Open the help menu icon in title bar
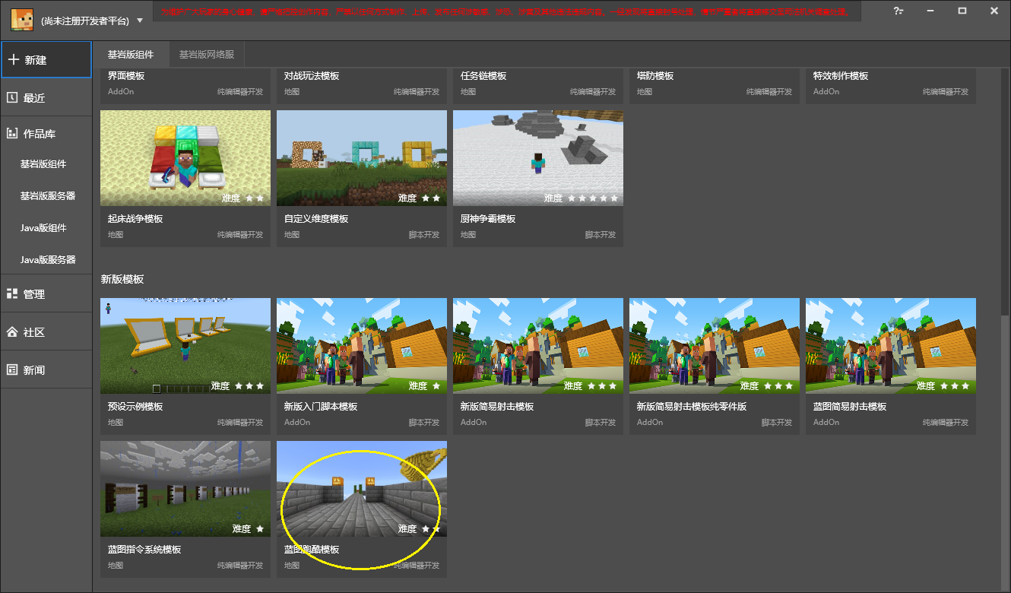The image size is (1011, 593). tap(898, 11)
